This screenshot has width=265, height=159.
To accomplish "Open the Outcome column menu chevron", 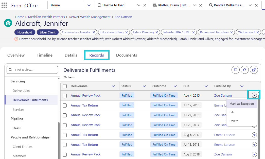I will pos(175,86).
